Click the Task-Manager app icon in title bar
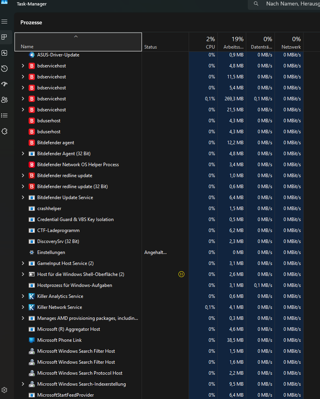The height and width of the screenshot is (399, 320). point(4,2)
